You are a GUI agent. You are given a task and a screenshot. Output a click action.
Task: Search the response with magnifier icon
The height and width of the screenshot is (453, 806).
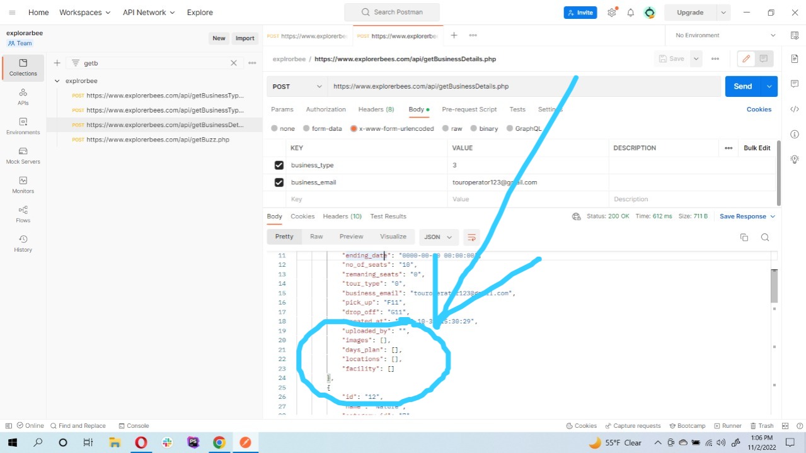[x=765, y=237]
